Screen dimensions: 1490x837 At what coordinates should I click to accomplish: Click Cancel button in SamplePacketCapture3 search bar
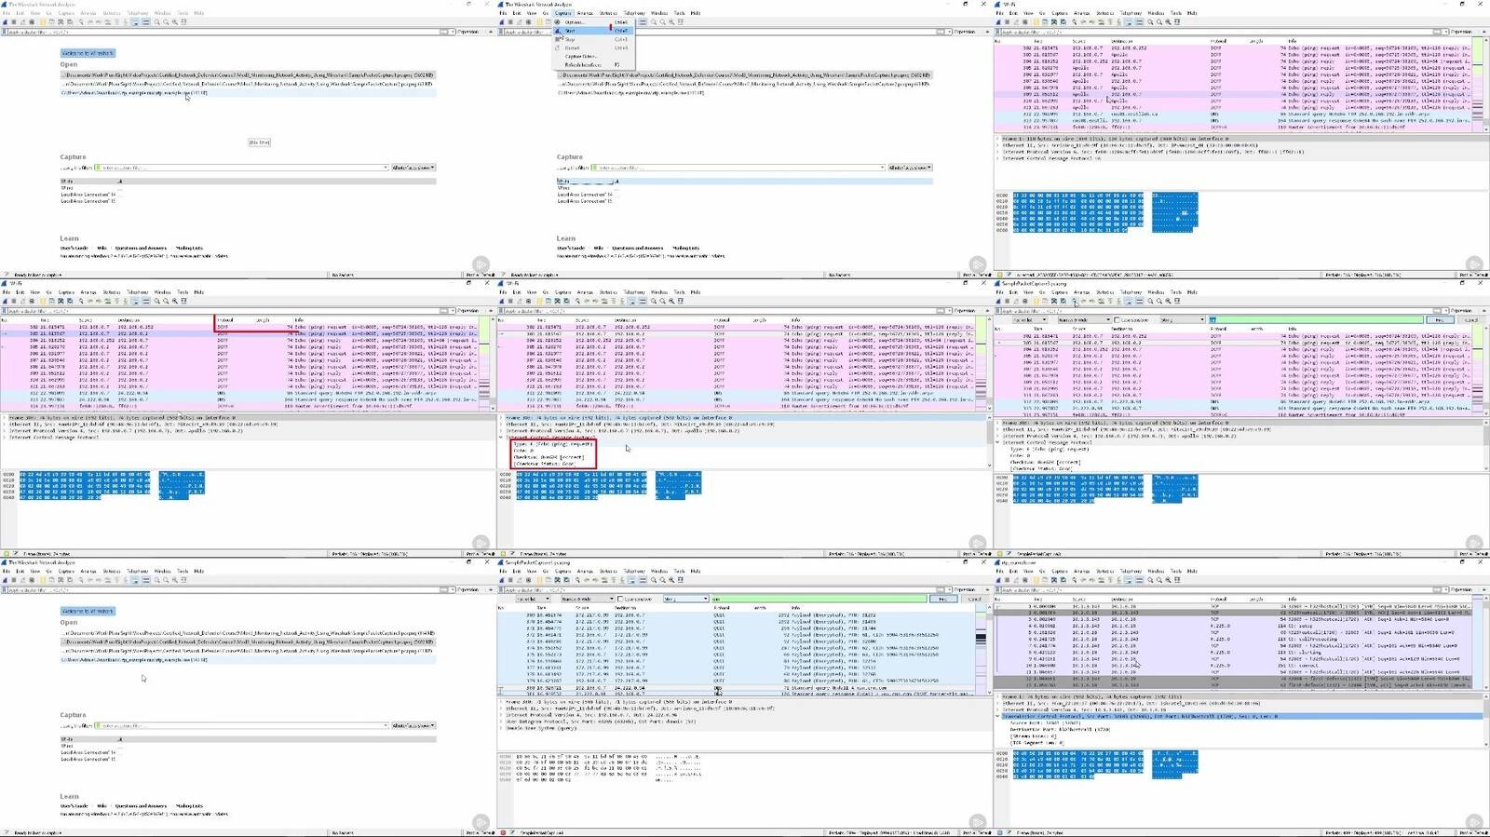point(1471,320)
